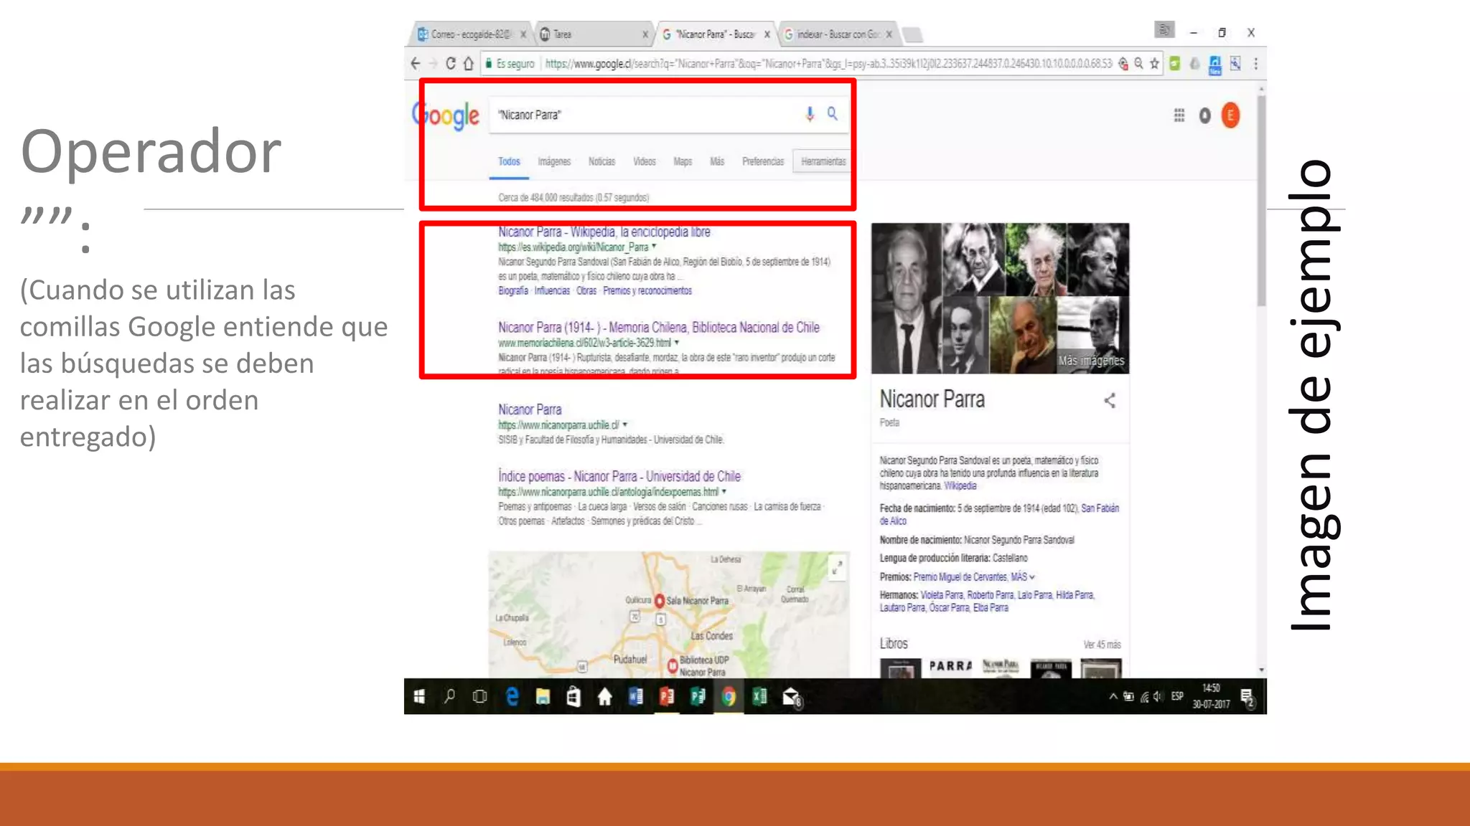Open Excel from the taskbar
This screenshot has width=1470, height=826.
[759, 696]
